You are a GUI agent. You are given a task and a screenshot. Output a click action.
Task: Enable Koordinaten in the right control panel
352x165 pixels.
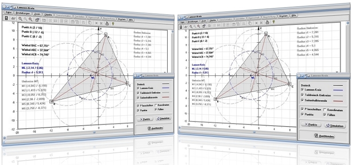click(x=325, y=109)
